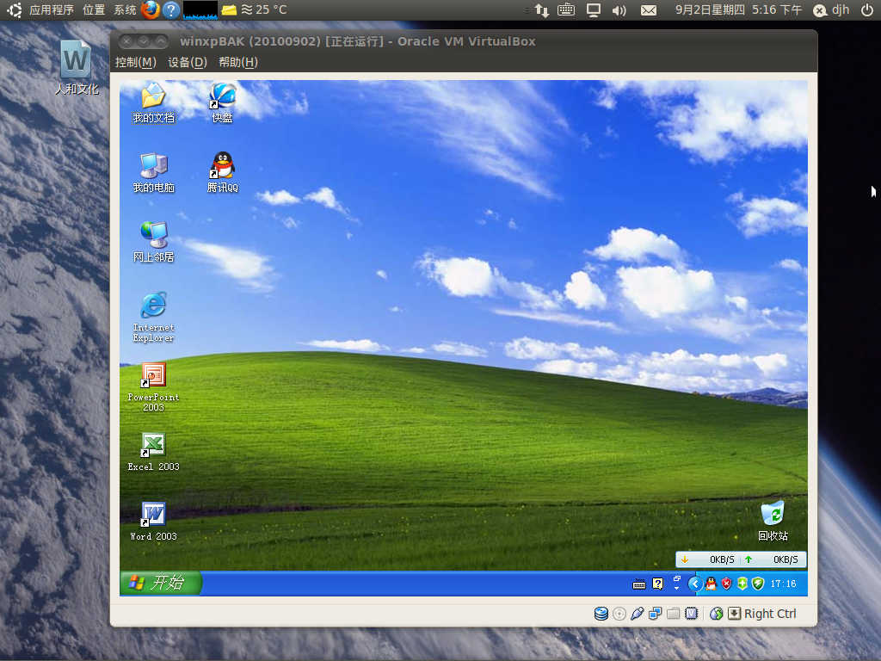Select the PowerPoint 2003 shortcut
This screenshot has width=881, height=661.
pos(153,386)
